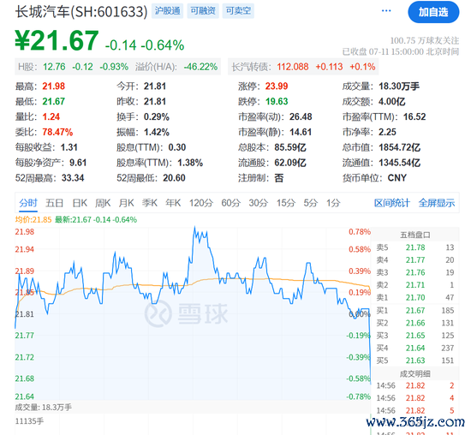Click the 长汽转债 convertible bond price

coord(293,67)
